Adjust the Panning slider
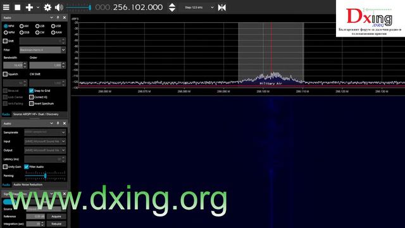The height and width of the screenshot is (228, 405). coord(45,176)
